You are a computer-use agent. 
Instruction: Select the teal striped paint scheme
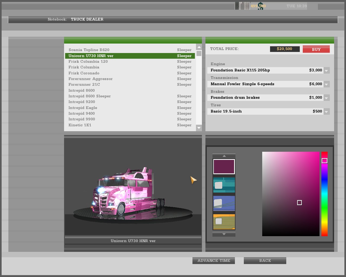point(224,185)
